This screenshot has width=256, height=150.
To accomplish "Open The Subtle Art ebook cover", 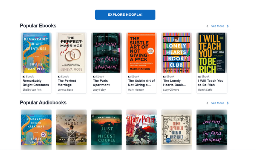I will (x=141, y=53).
